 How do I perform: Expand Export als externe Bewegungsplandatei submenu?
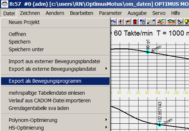55,69
